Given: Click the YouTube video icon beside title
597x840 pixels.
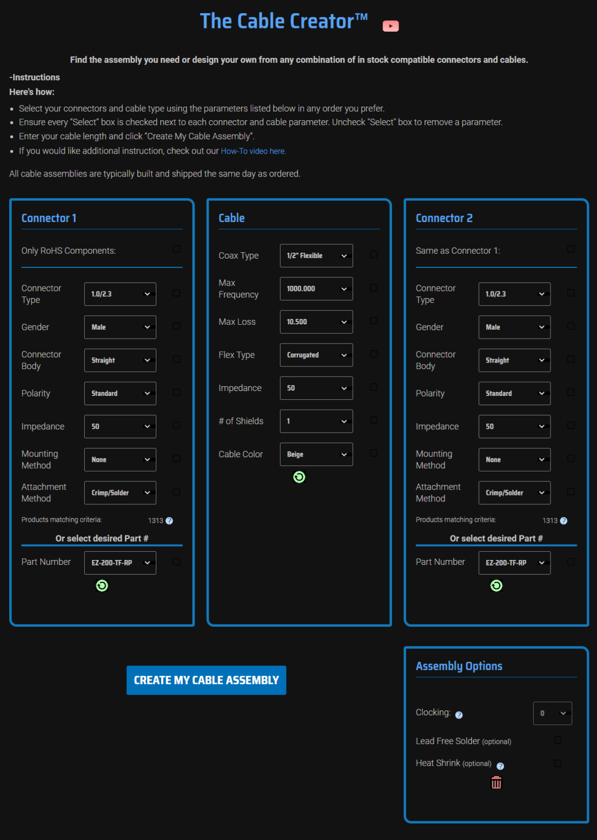Looking at the screenshot, I should pyautogui.click(x=390, y=26).
